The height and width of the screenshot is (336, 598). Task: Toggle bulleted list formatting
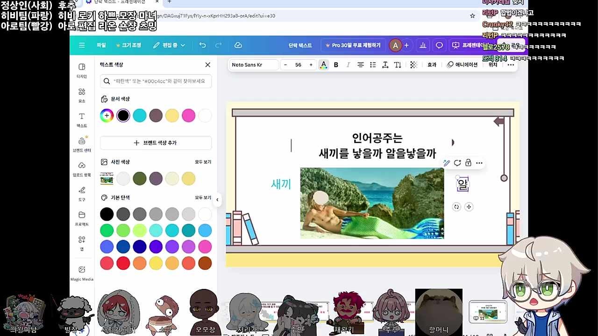pyautogui.click(x=373, y=65)
